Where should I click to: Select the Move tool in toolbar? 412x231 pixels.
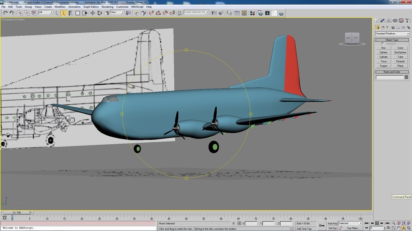93,13
